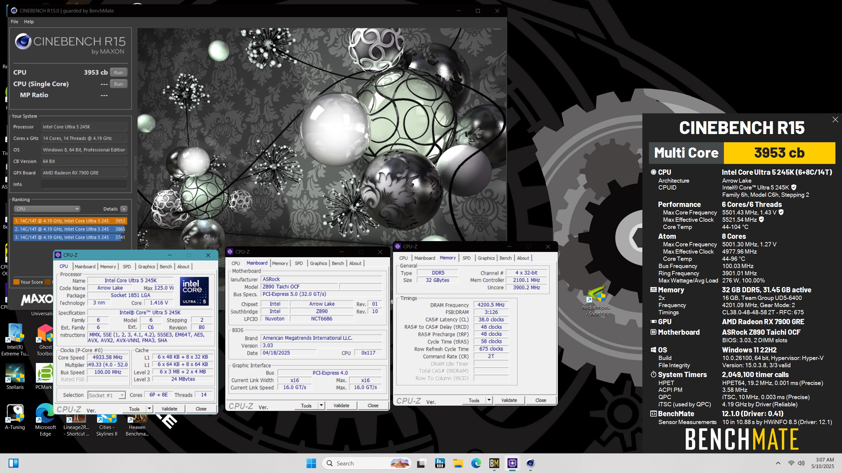Open BenchMate taskbar icon

[494, 463]
